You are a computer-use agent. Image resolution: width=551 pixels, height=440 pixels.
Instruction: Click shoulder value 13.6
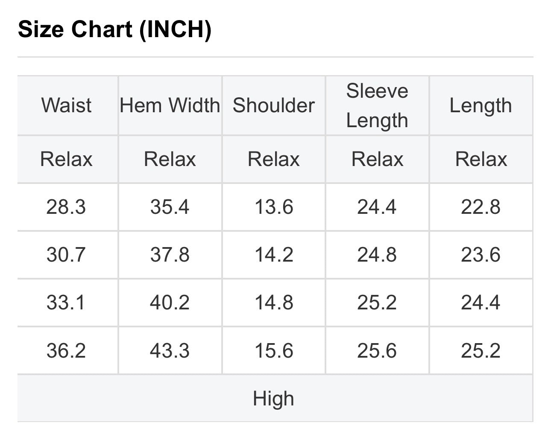274,207
